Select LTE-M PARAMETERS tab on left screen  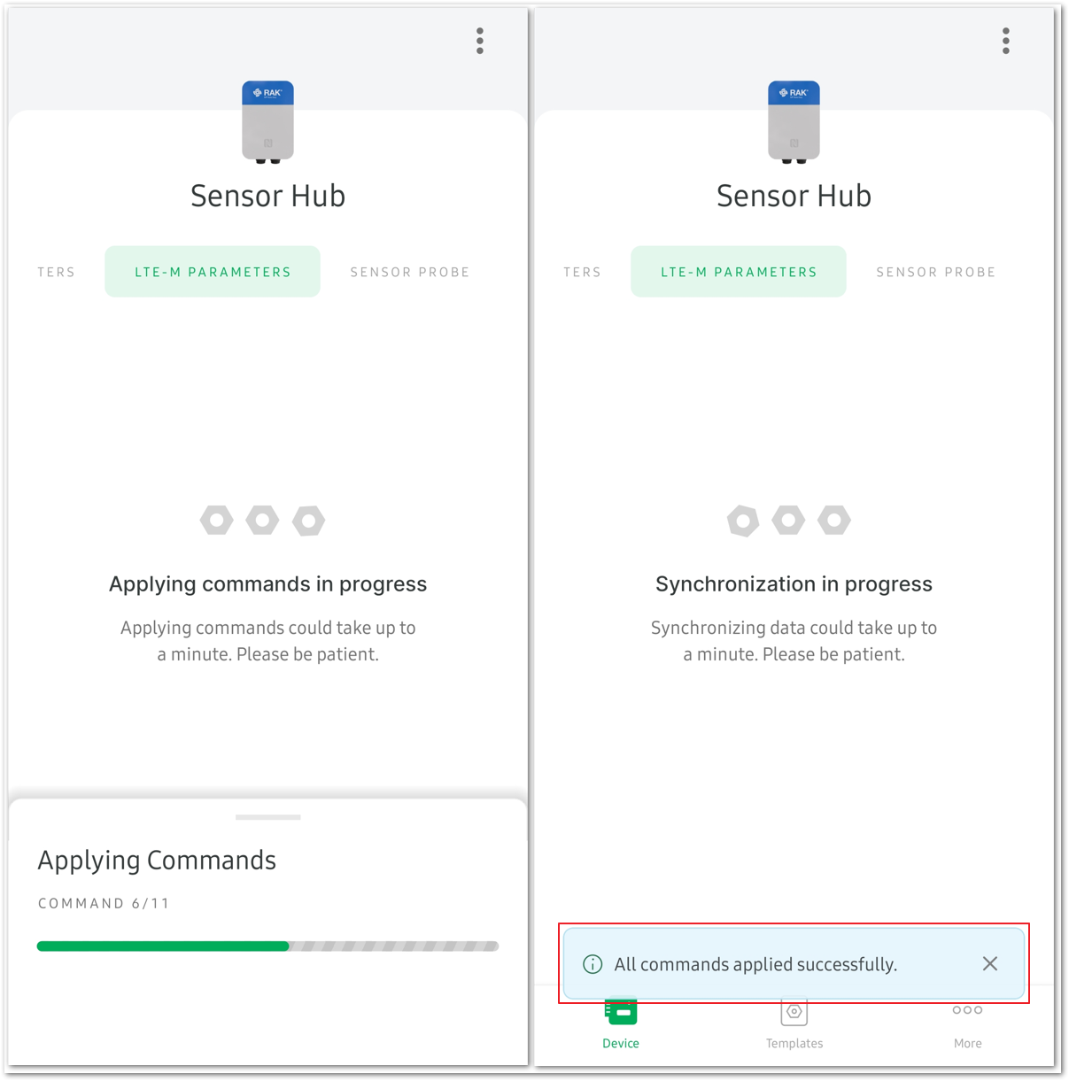tap(213, 272)
